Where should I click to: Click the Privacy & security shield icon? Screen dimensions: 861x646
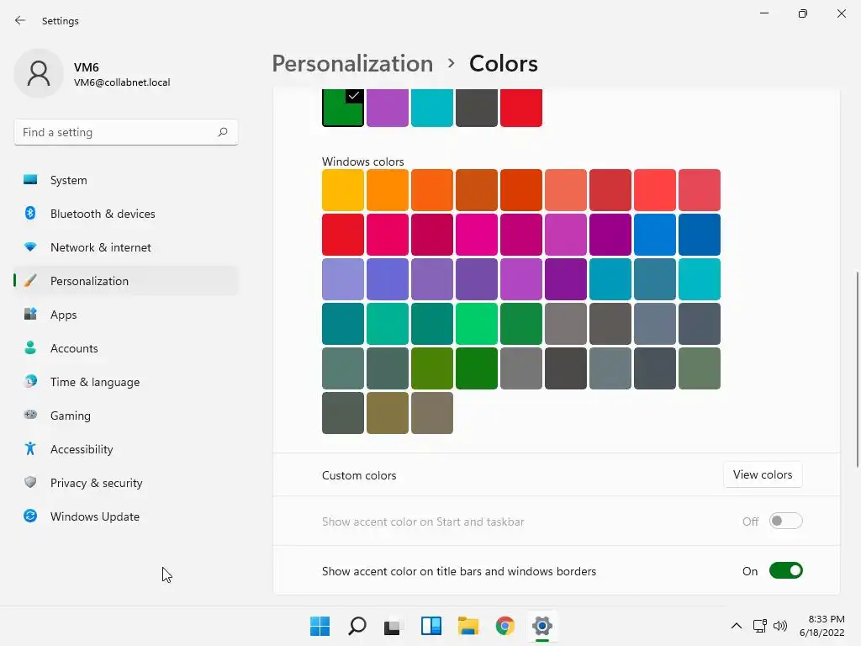(x=30, y=483)
